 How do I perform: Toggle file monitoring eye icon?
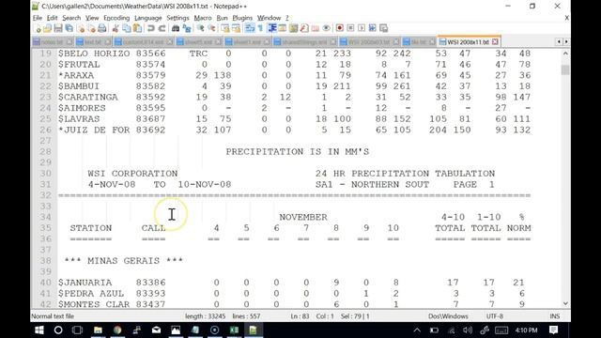[x=326, y=28]
